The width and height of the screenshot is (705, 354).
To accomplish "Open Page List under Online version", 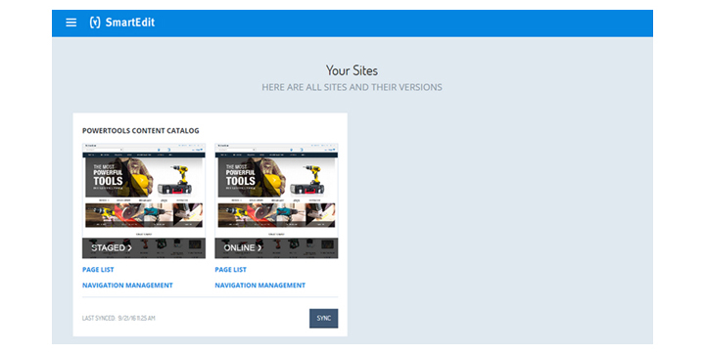I will click(231, 270).
